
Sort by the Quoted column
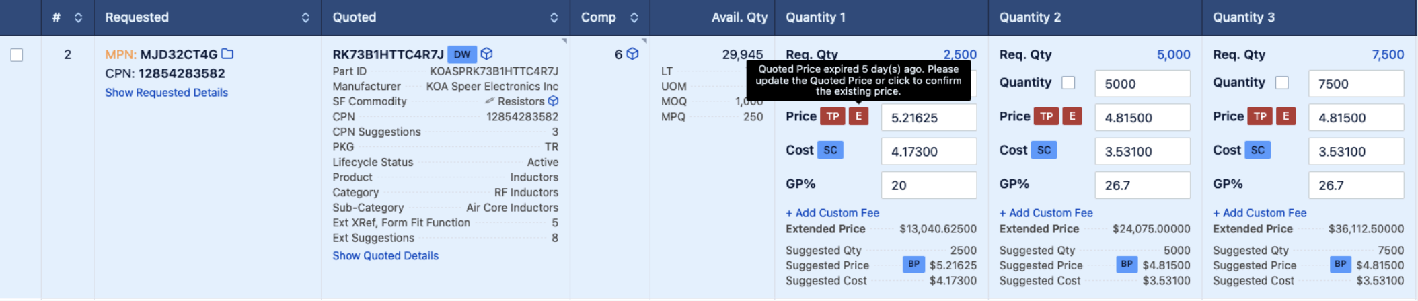coord(554,17)
